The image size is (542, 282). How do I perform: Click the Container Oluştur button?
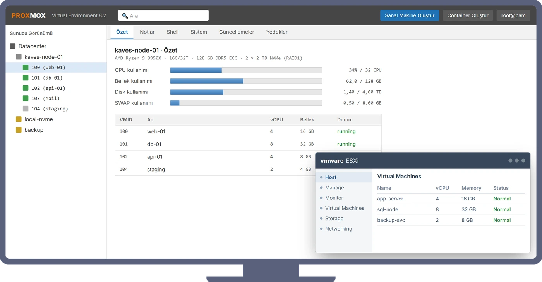point(468,15)
